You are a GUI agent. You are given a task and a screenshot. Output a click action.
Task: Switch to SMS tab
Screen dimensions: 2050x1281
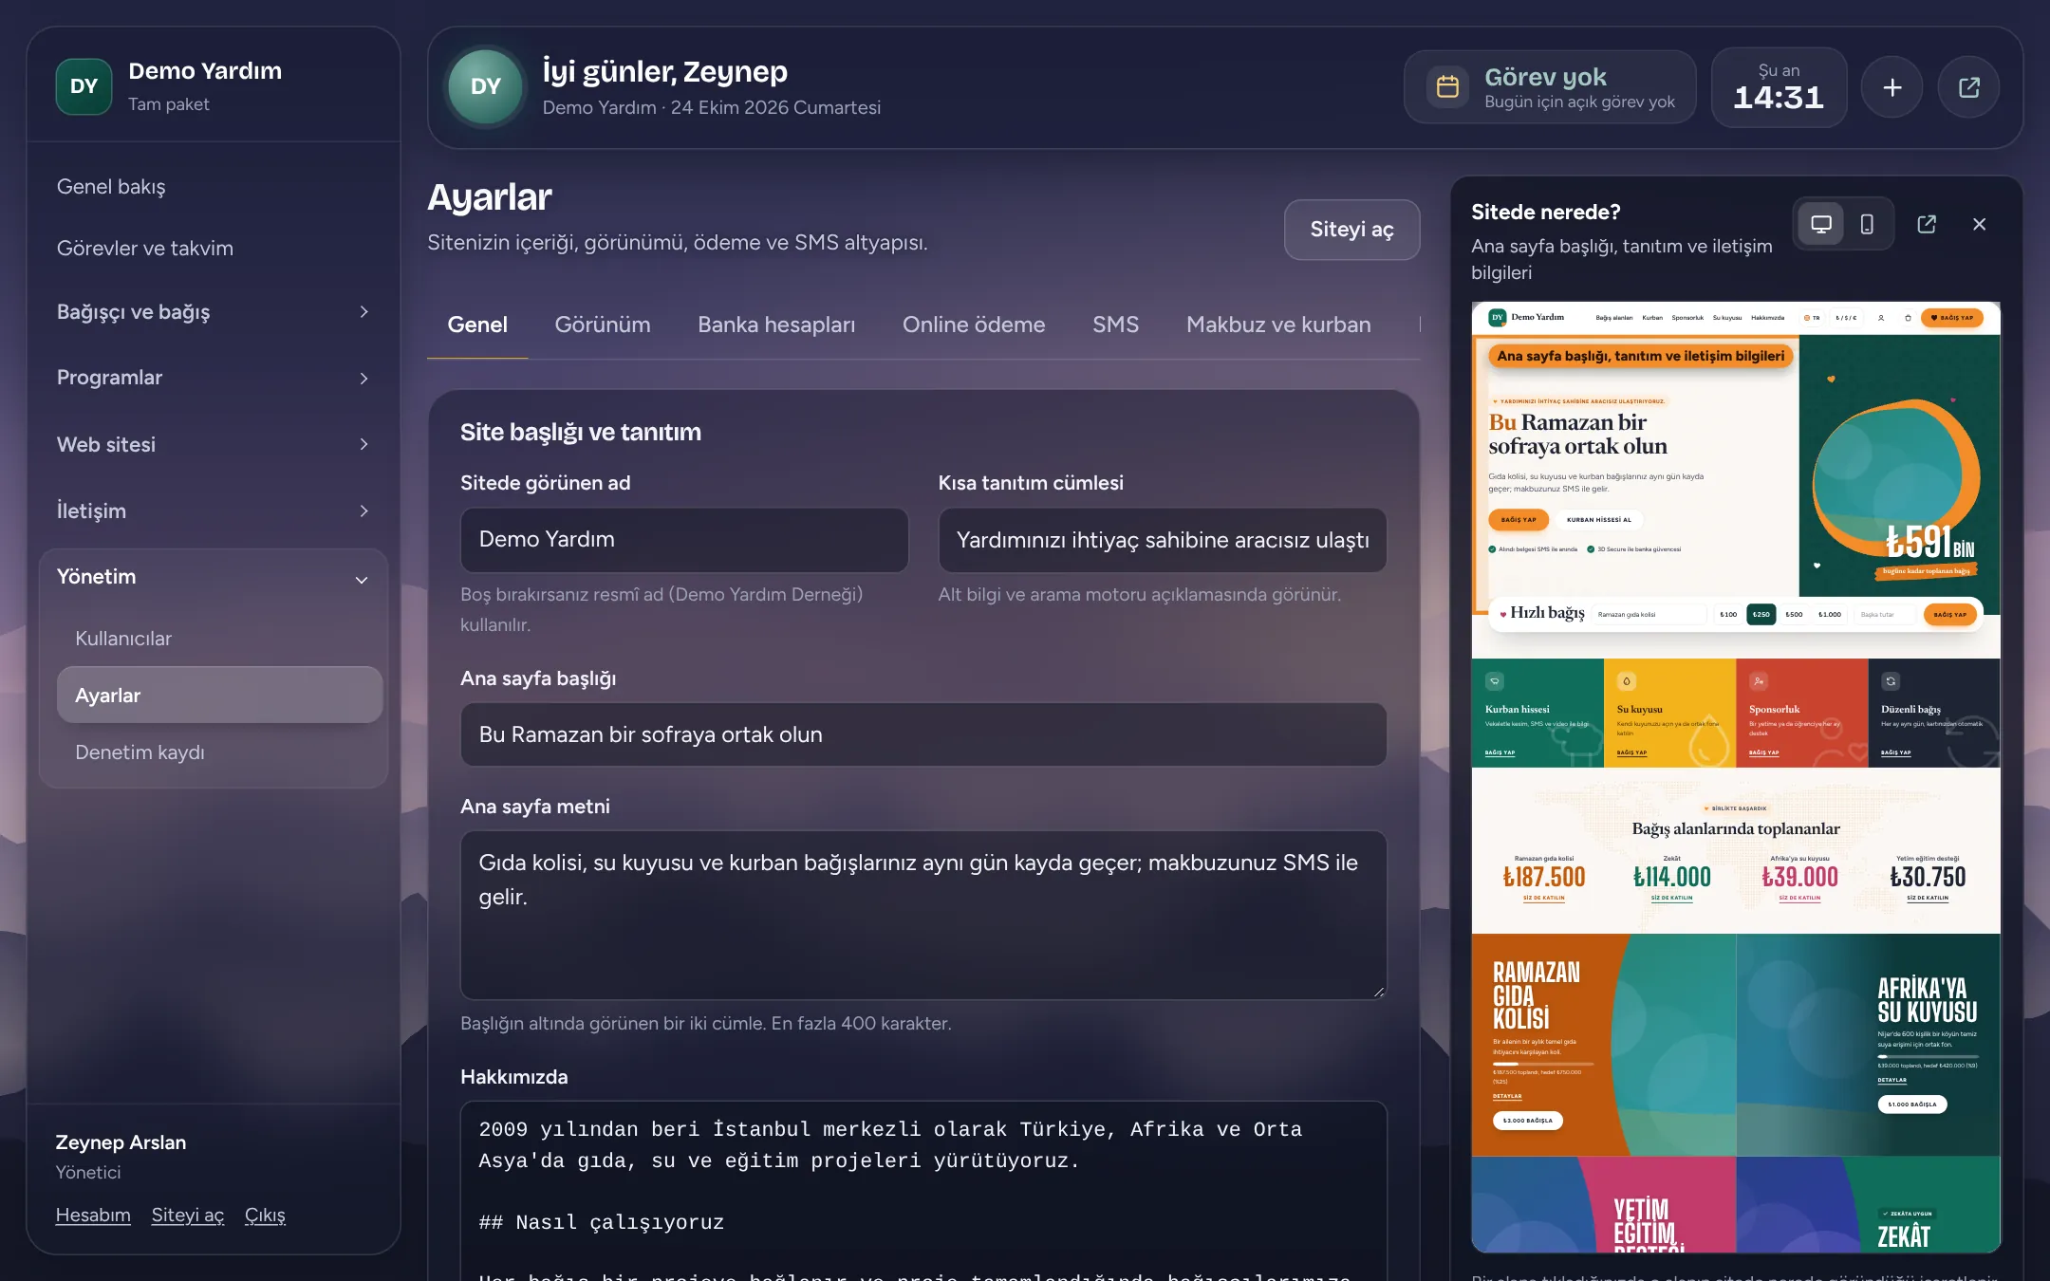1115,325
